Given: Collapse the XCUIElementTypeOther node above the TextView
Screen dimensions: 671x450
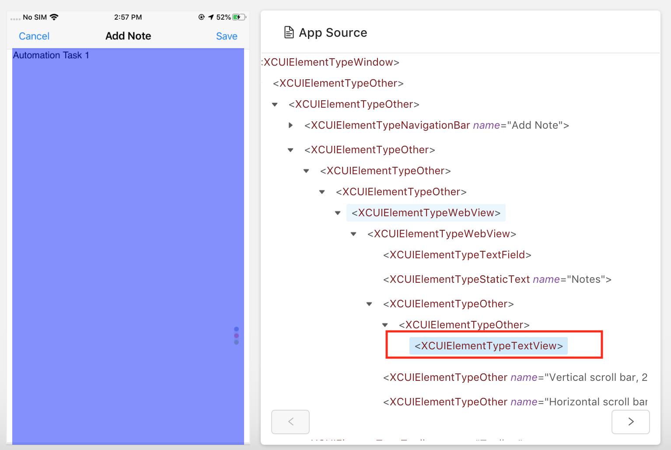Looking at the screenshot, I should tap(385, 325).
